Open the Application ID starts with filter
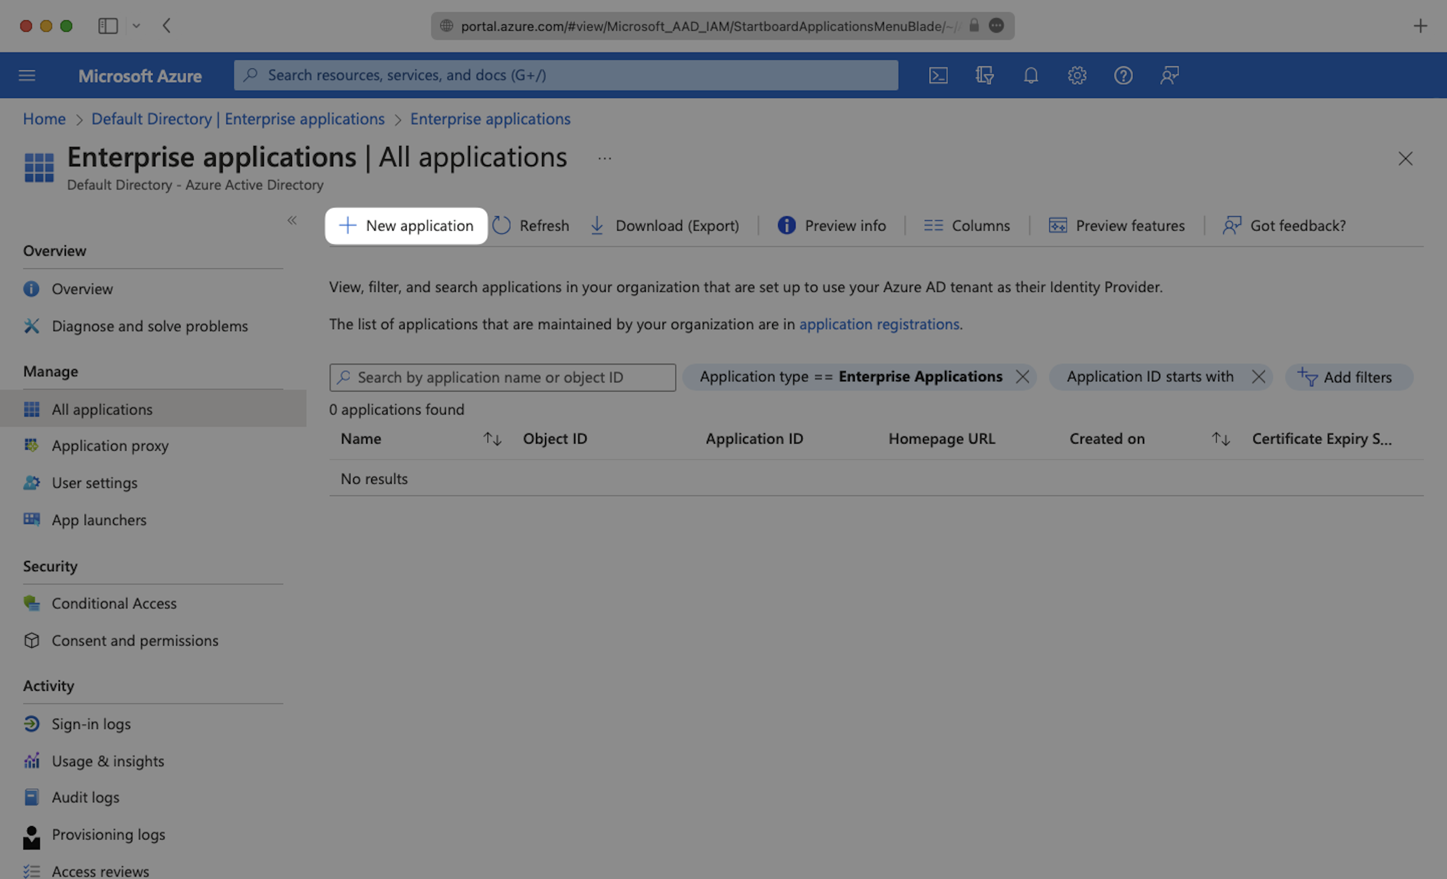The width and height of the screenshot is (1447, 879). pyautogui.click(x=1150, y=376)
